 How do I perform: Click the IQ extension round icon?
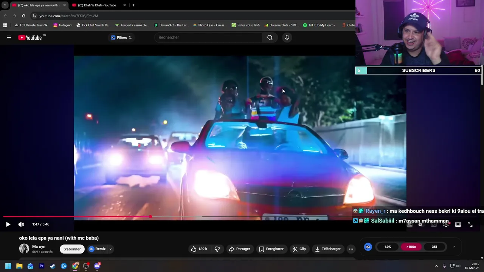pyautogui.click(x=368, y=247)
